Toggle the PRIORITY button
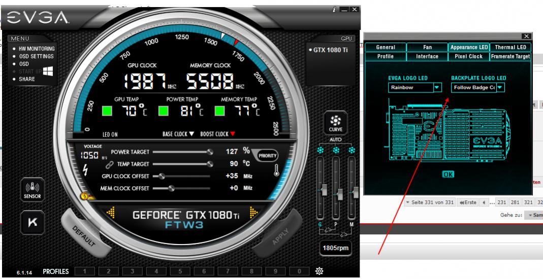Viewport: 543px width, 279px height. pos(268,156)
